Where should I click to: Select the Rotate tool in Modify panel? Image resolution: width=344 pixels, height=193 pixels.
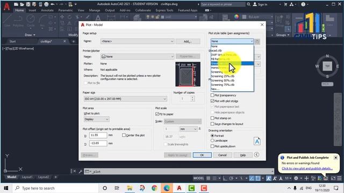pyautogui.click(x=69, y=17)
